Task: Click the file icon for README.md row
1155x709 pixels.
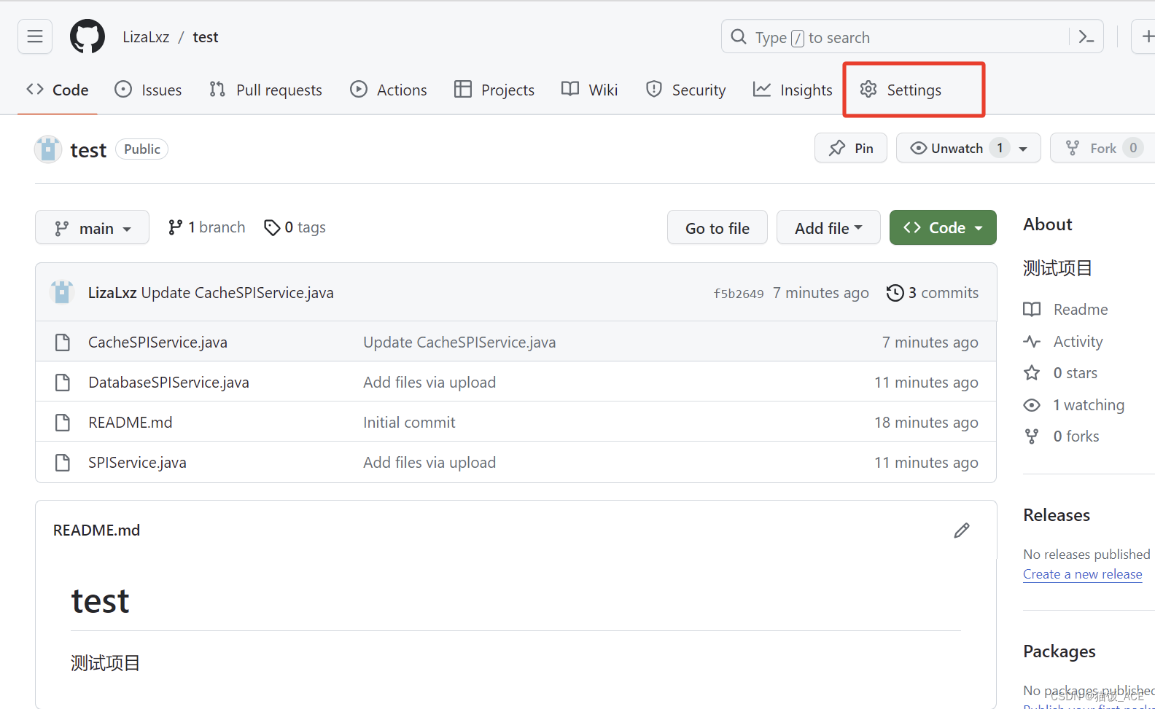Action: [63, 422]
